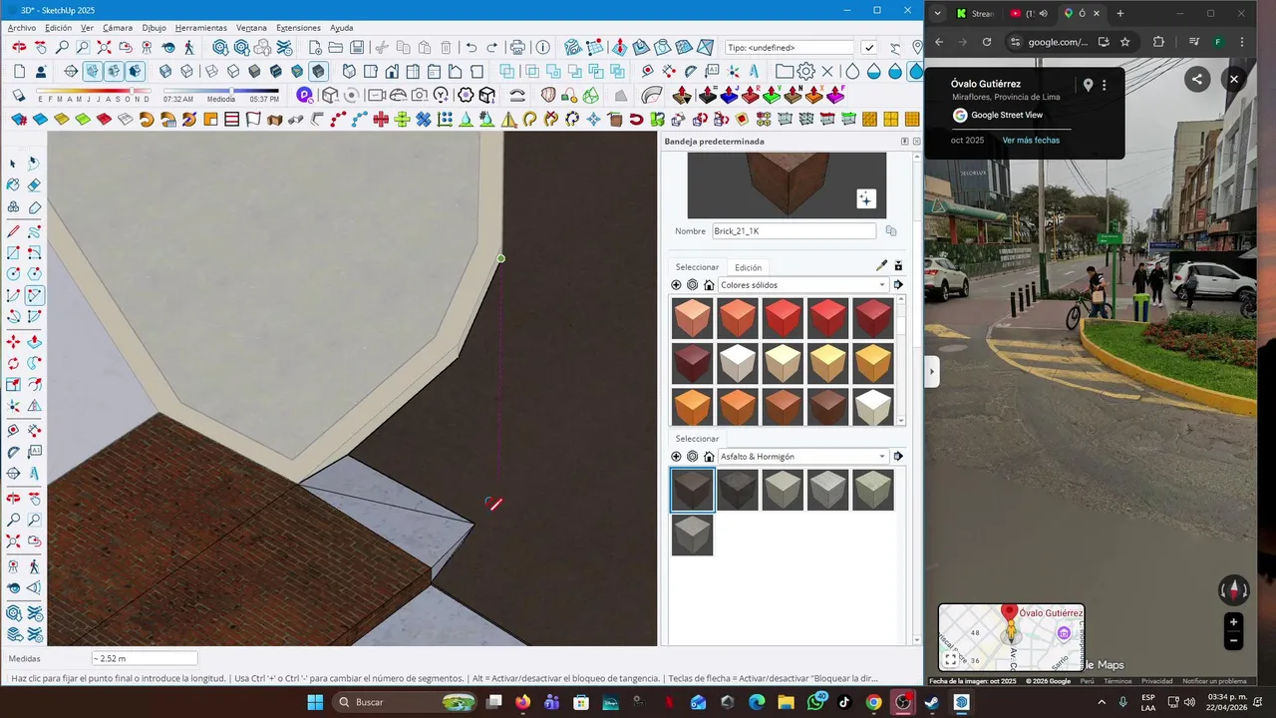Click home icon beside Colores sólidos
The height and width of the screenshot is (718, 1276).
[x=709, y=285]
